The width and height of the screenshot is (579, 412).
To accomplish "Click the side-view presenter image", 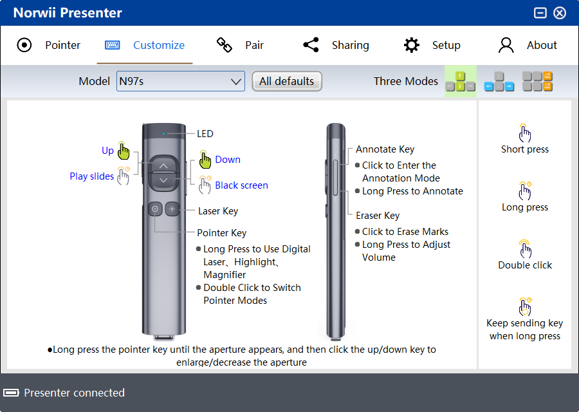I will [x=336, y=232].
